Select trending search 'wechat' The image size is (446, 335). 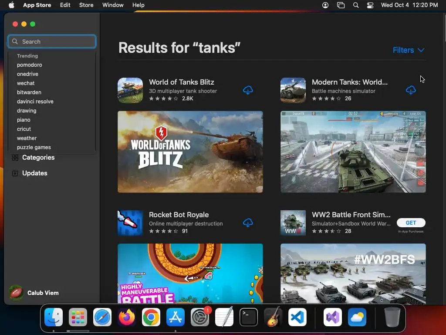point(26,83)
